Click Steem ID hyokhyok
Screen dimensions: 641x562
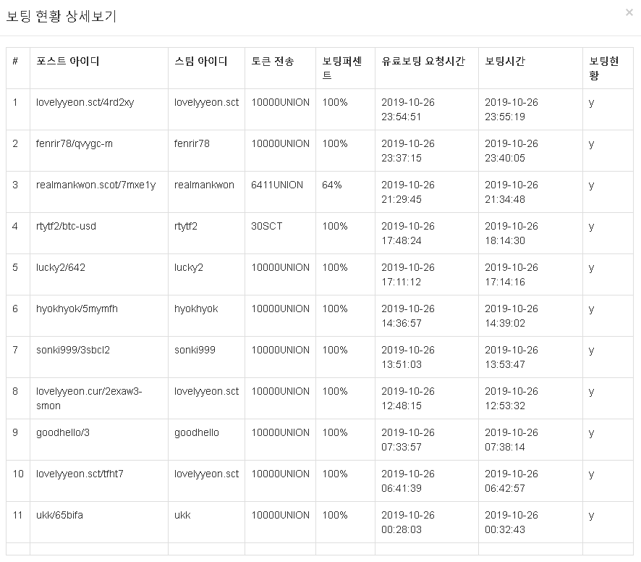point(196,309)
